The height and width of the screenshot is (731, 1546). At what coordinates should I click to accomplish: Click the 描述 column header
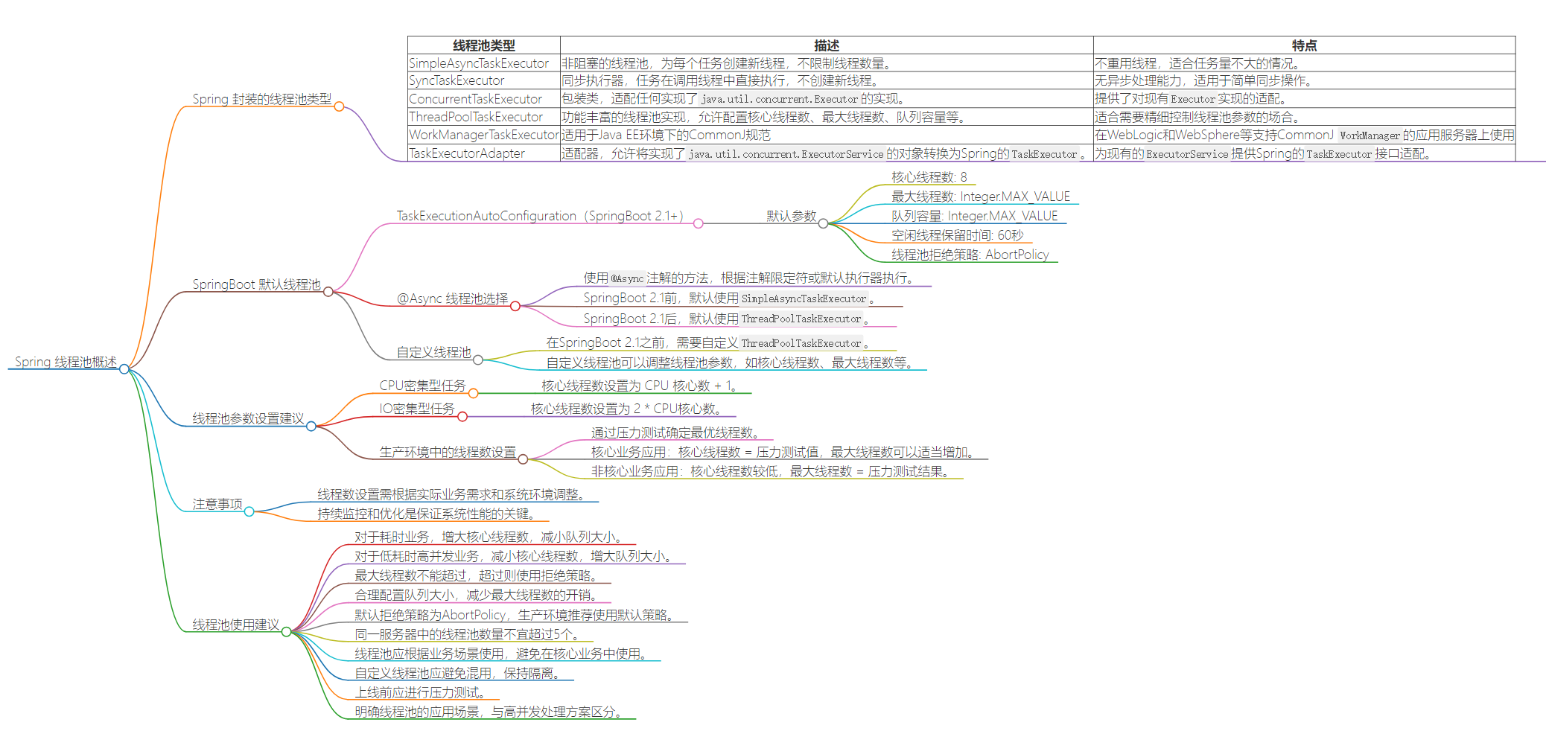coord(825,45)
